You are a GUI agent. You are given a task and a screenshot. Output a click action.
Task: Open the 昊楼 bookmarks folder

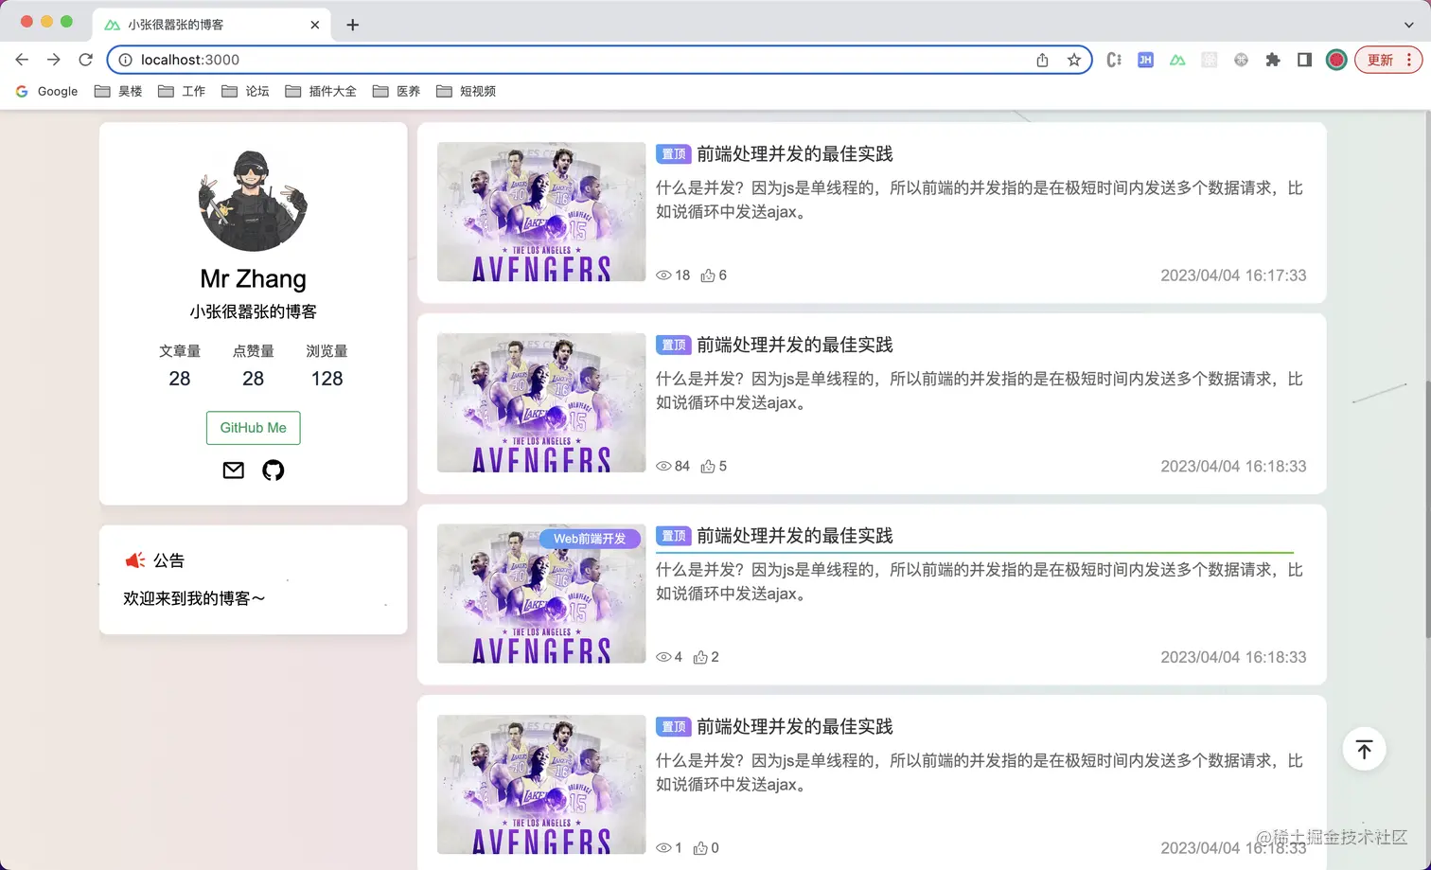[x=118, y=91]
